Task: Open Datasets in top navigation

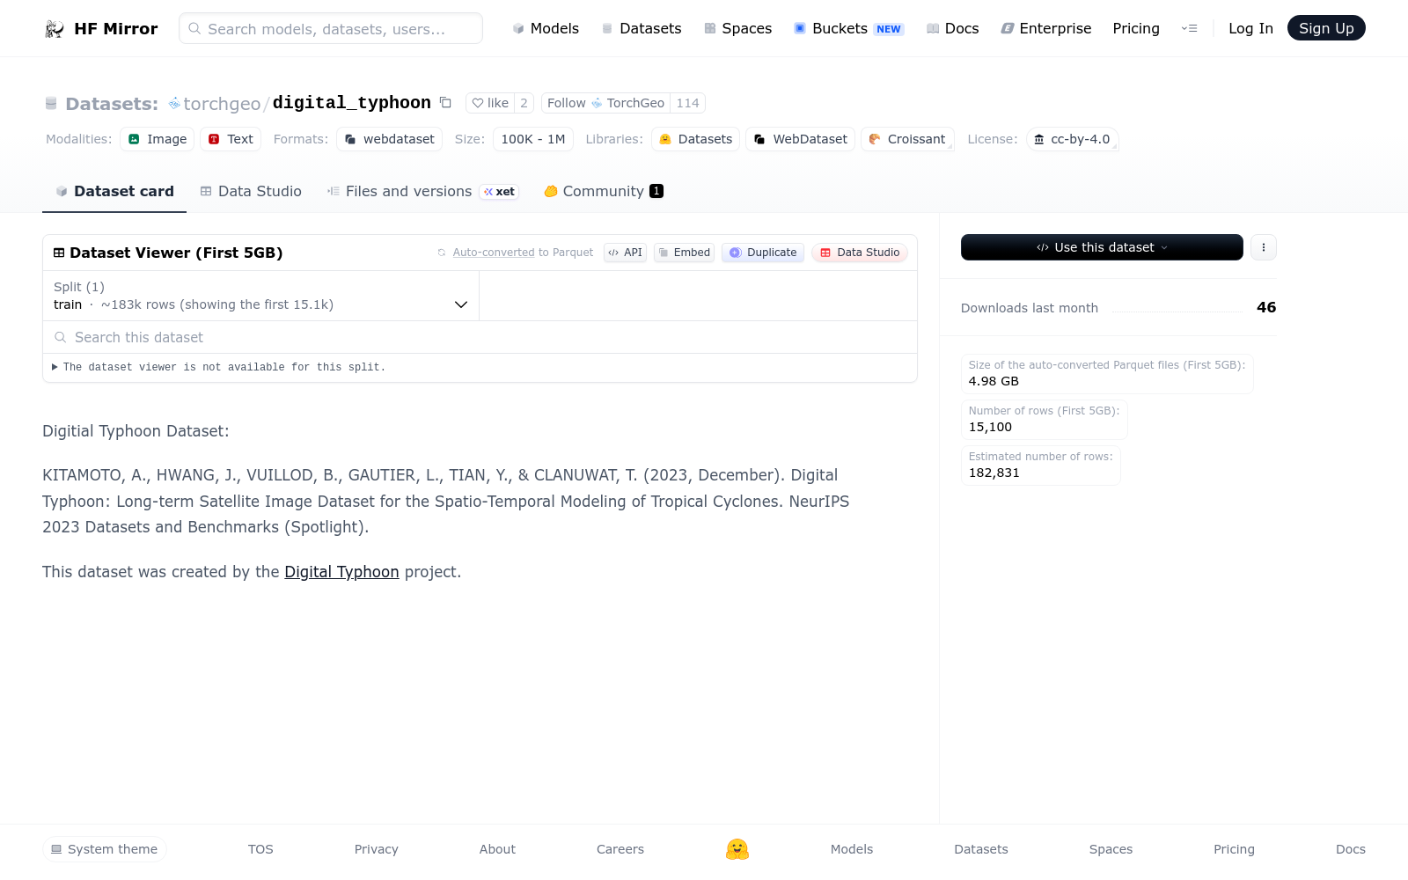Action: coord(642,29)
